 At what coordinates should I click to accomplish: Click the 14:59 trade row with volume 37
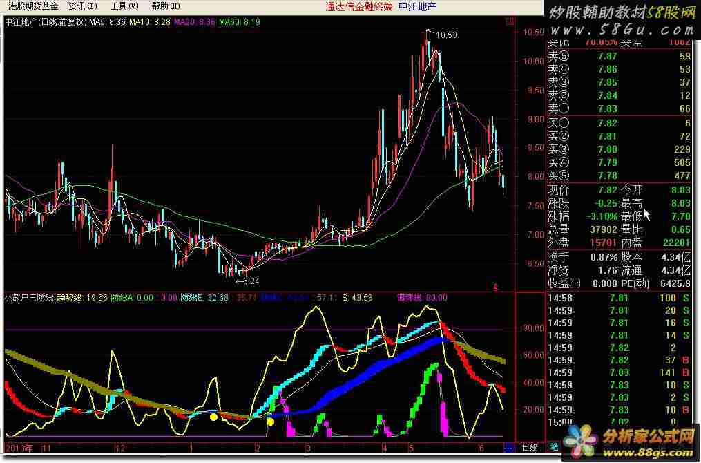(x=620, y=360)
